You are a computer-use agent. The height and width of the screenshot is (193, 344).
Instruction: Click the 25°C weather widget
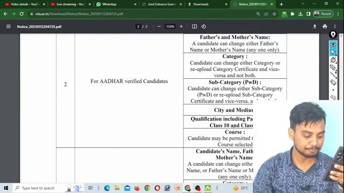pos(241,188)
